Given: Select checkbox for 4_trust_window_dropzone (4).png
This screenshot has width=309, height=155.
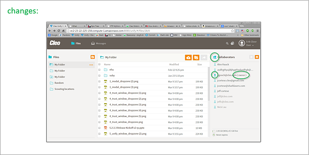Looking at the screenshot, I should pos(99,111).
